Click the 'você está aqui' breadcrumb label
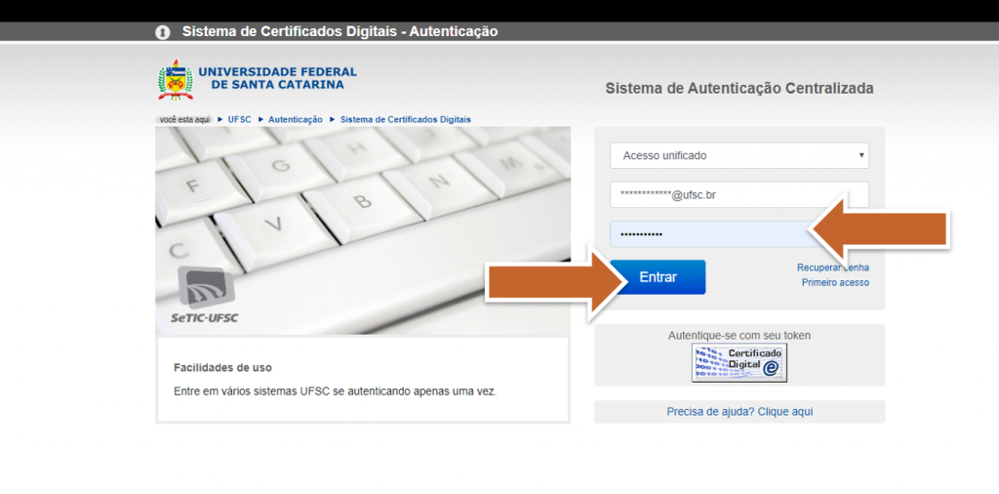999x494 pixels. click(x=184, y=119)
